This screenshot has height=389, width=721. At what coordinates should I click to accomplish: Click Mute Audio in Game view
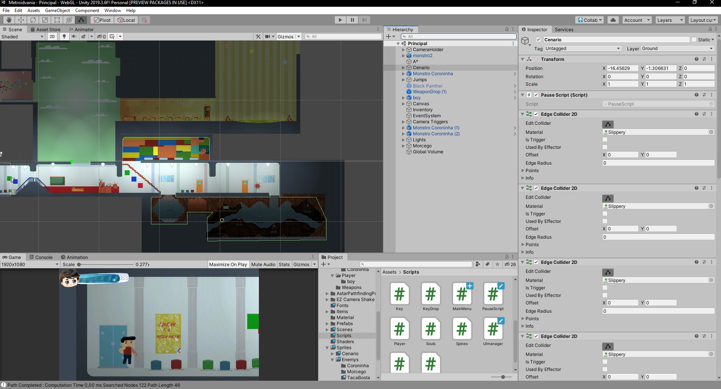263,264
